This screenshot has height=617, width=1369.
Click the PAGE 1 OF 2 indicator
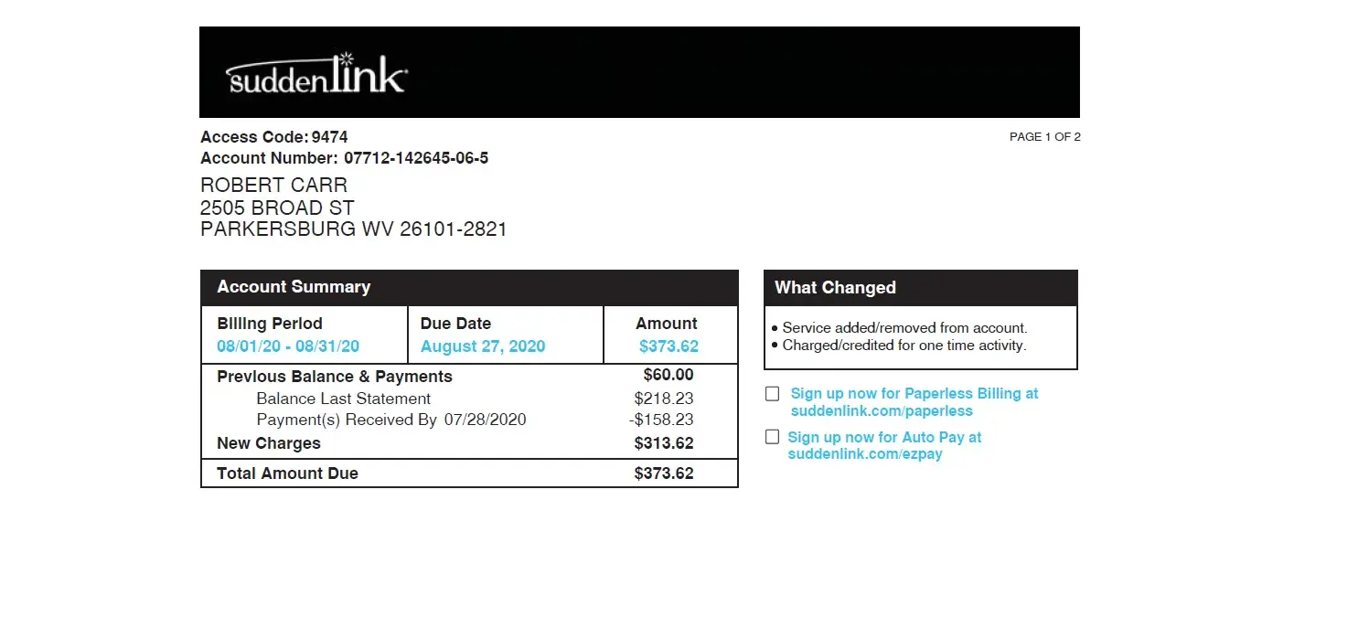[x=1044, y=137]
